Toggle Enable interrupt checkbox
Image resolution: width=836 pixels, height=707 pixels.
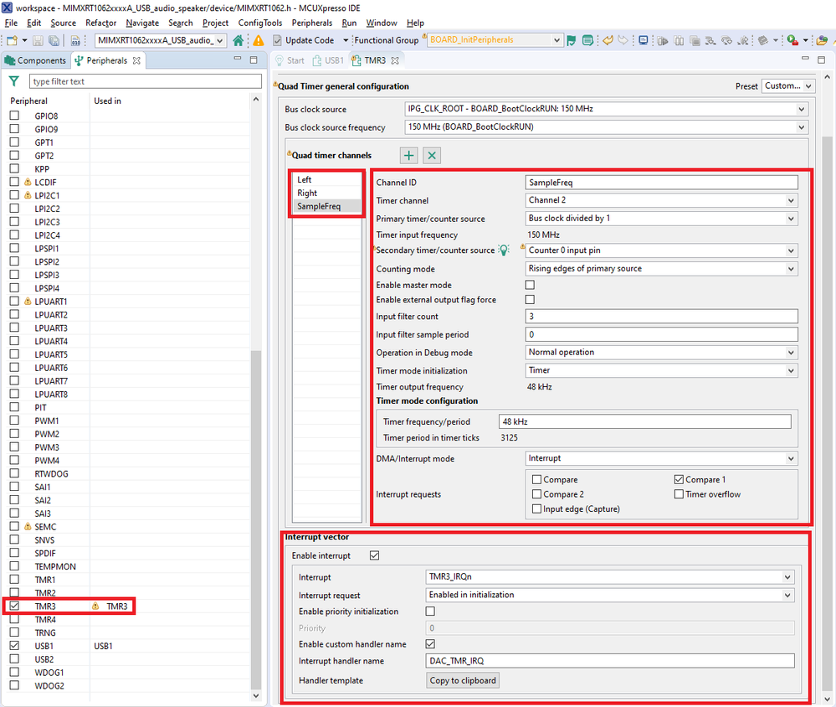coord(374,555)
